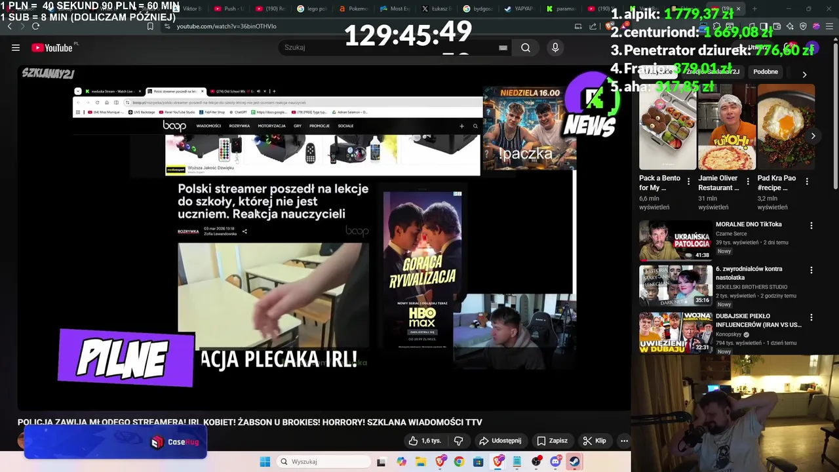Select the Źródło Szklana Y2J chip
The image size is (839, 472).
712,72
